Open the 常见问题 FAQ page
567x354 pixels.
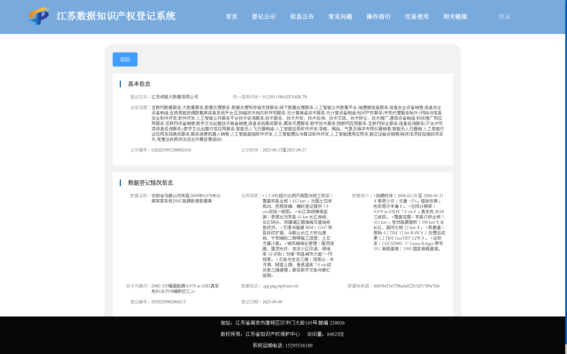click(339, 17)
